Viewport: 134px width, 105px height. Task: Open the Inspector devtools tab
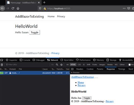pyautogui.click(x=12, y=60)
